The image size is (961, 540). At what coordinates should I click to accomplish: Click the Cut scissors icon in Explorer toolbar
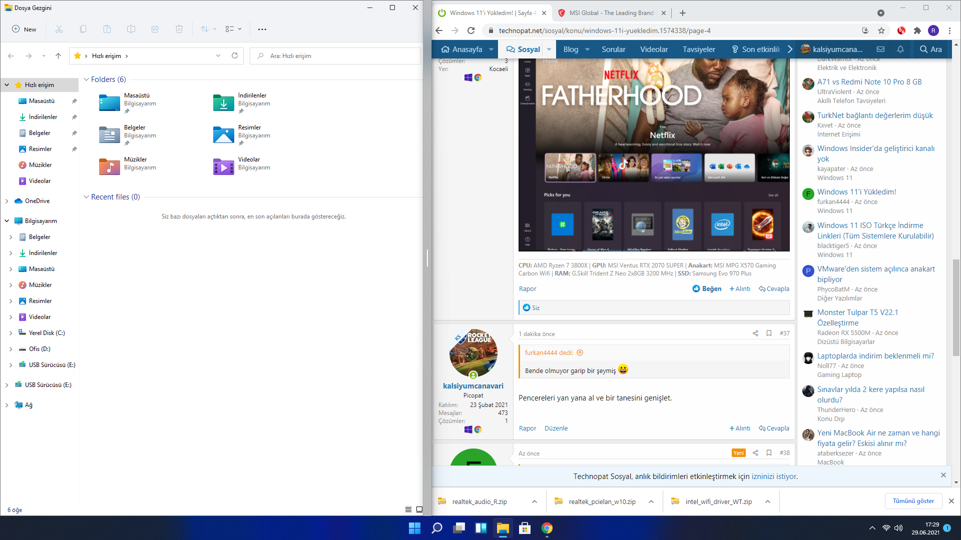pos(59,29)
